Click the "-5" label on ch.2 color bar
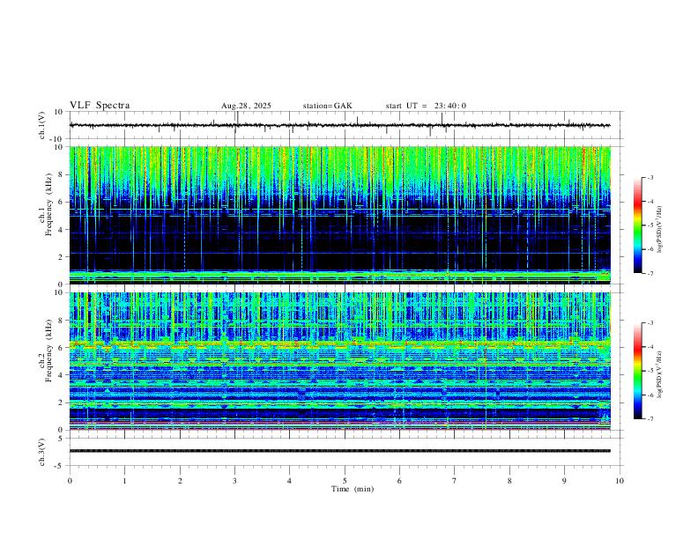This screenshot has height=539, width=698. 650,371
